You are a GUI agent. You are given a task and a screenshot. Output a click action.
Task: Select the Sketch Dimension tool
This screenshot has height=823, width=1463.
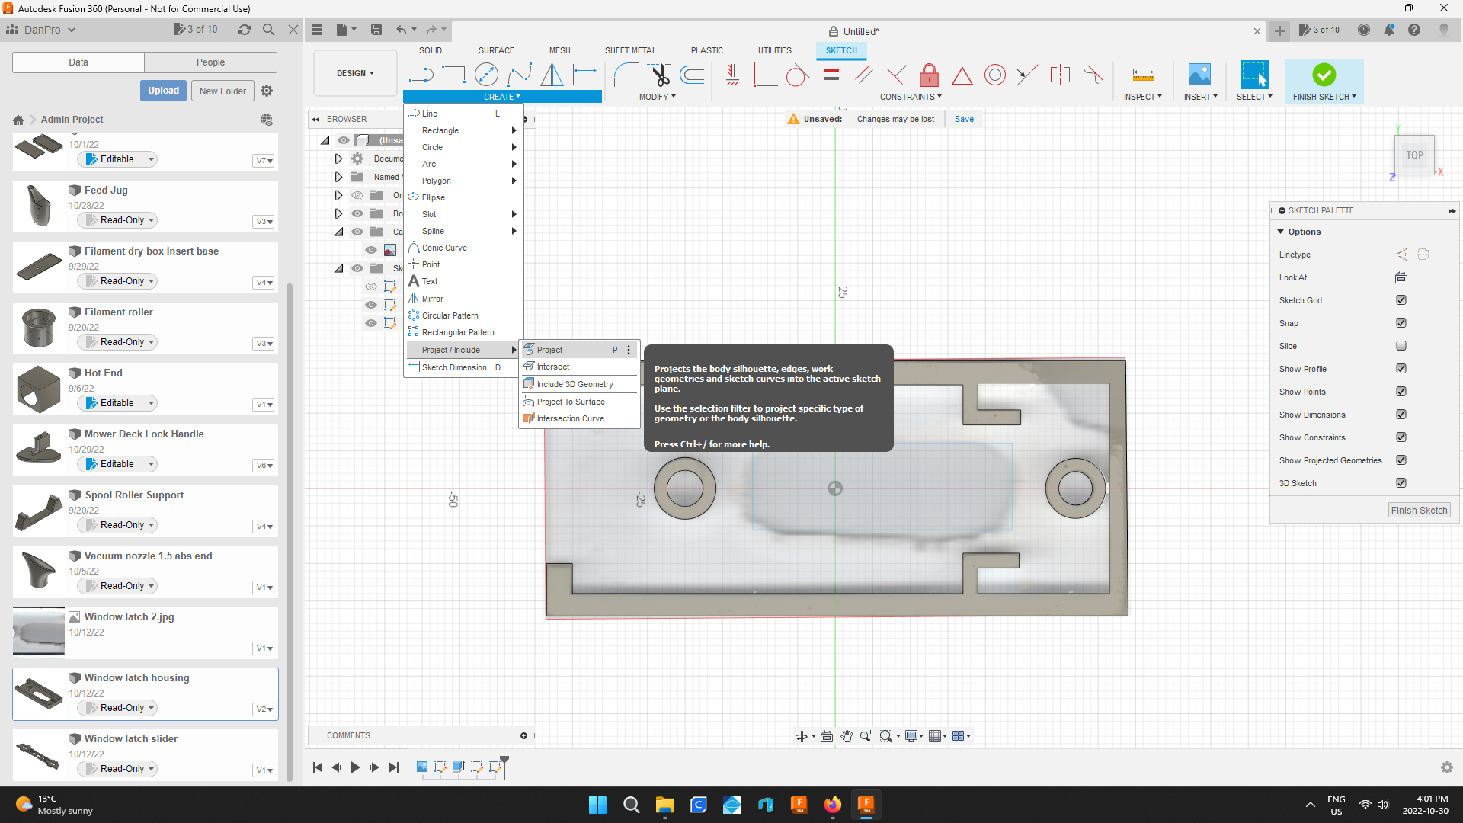454,367
